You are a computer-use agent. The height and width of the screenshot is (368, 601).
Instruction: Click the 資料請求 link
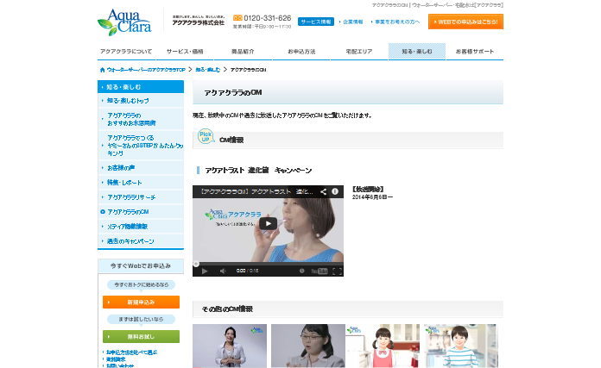click(116, 359)
